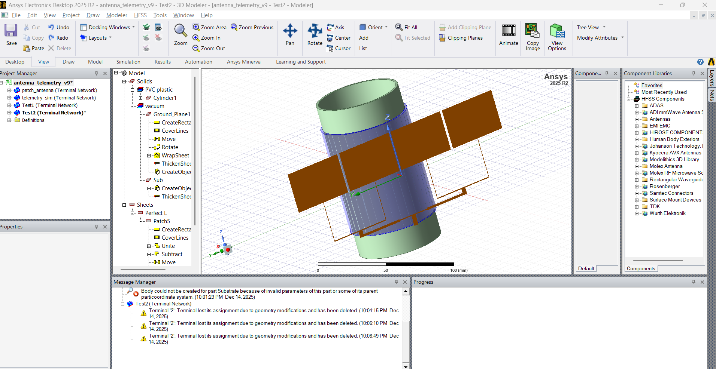716x369 pixels.
Task: Select the Pan view tool
Action: 290,31
